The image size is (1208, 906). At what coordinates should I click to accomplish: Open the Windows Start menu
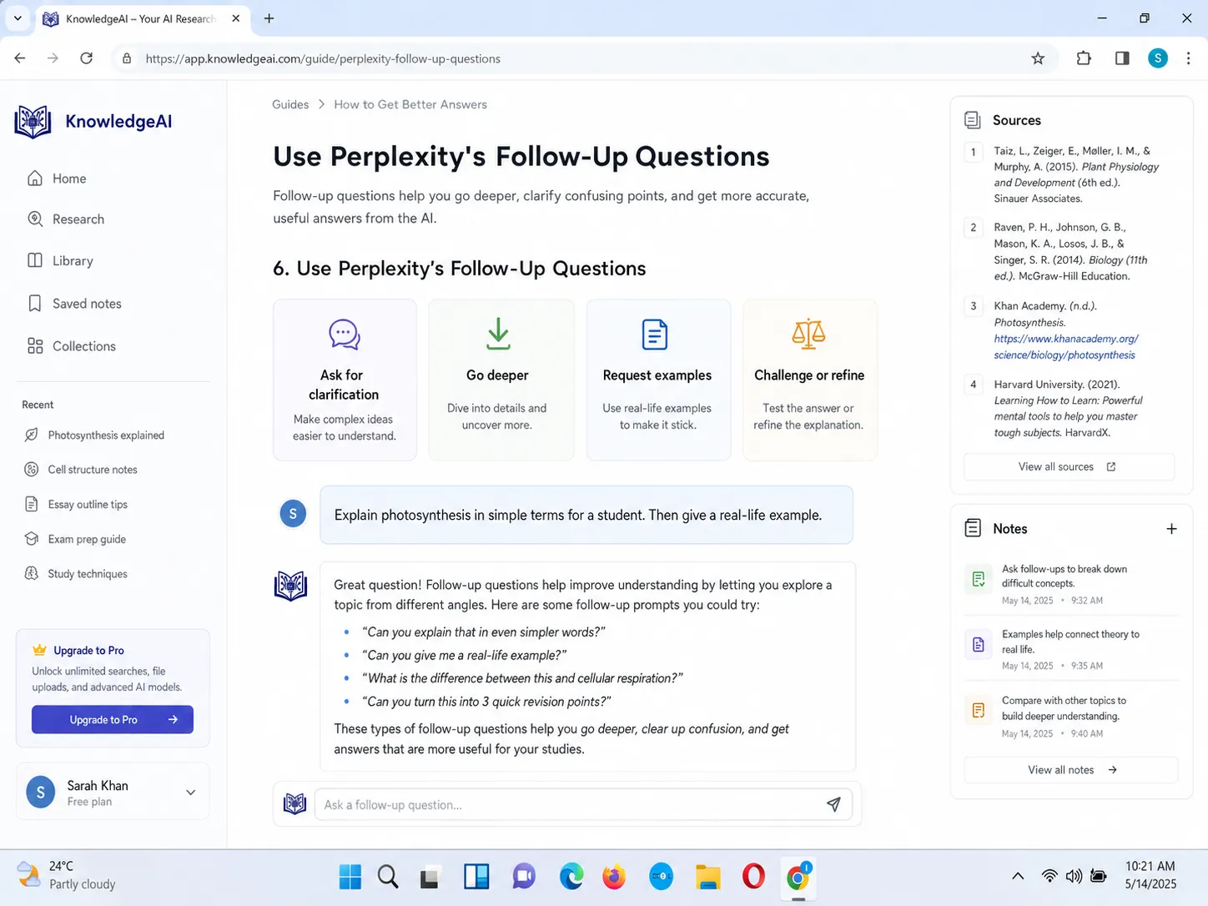tap(350, 877)
